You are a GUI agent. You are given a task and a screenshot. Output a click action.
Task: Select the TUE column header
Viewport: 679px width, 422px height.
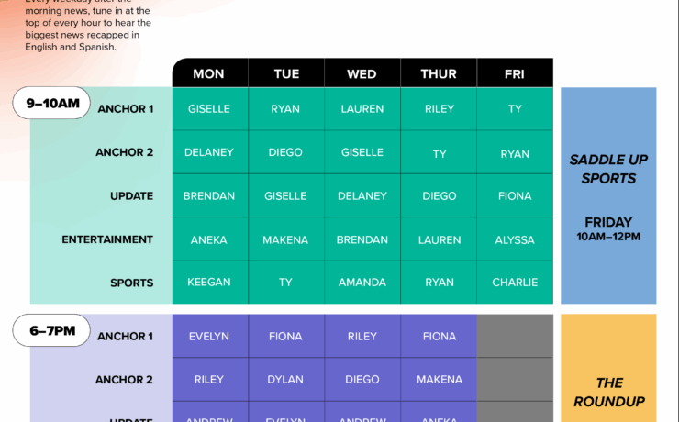[x=286, y=73]
